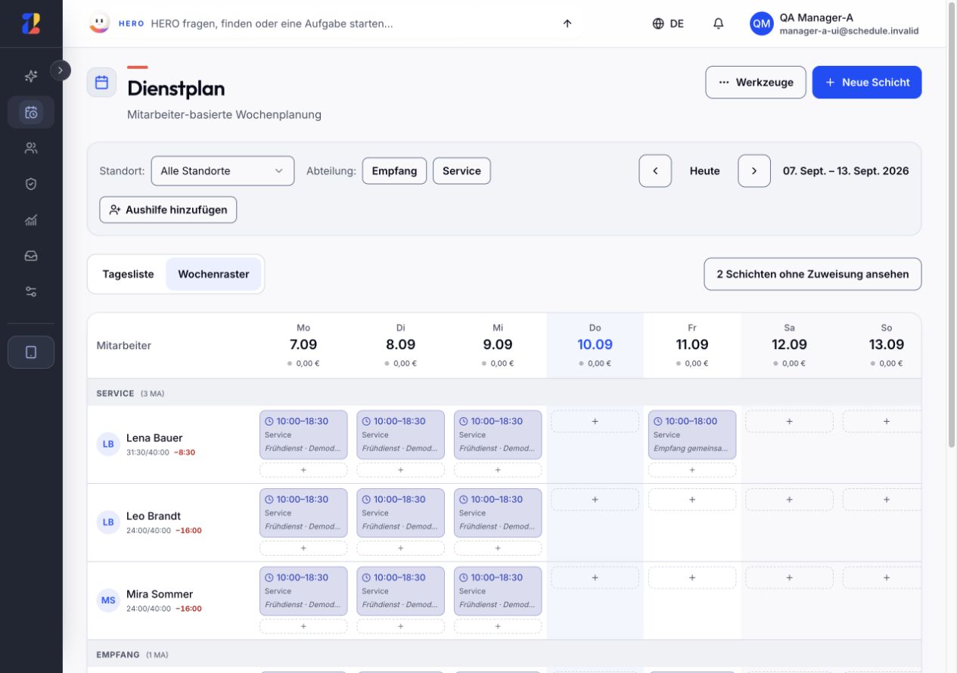
Task: Open the schedule calendar sidebar icon
Action: (x=31, y=112)
